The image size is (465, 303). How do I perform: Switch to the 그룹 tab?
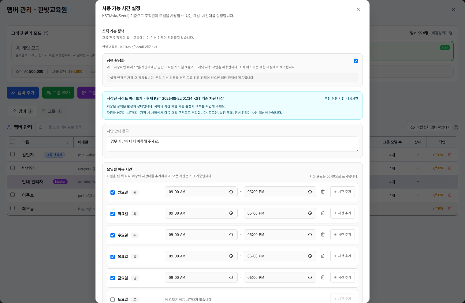click(x=51, y=111)
